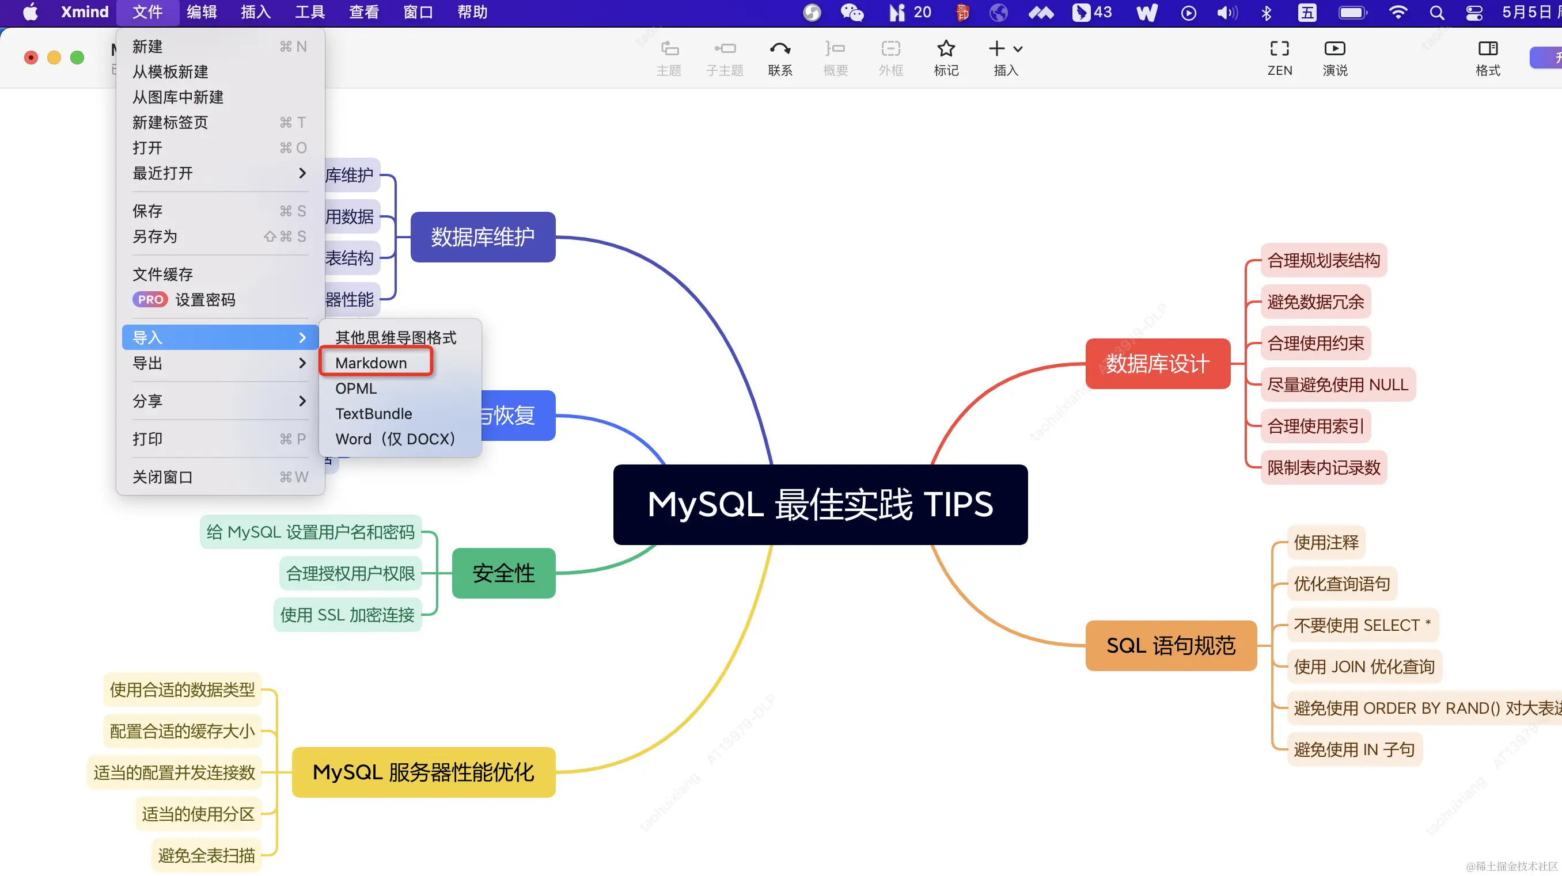Select central topic MySQL 最佳实践 TIPS
The image size is (1562, 876).
[x=820, y=504]
